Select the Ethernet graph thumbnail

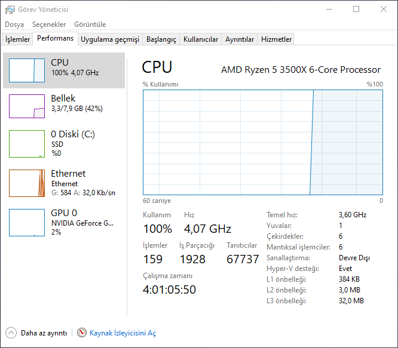(27, 183)
